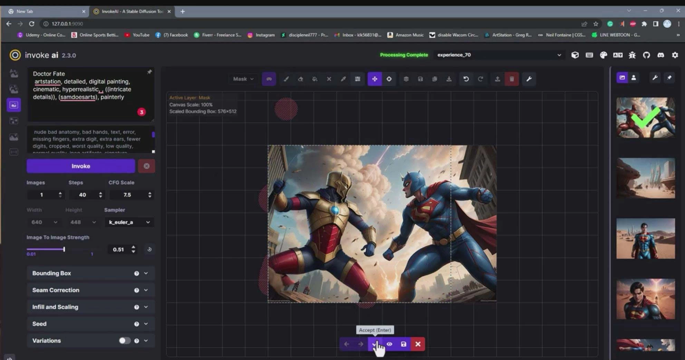
Task: Undo the last canvas action
Action: tap(466, 79)
